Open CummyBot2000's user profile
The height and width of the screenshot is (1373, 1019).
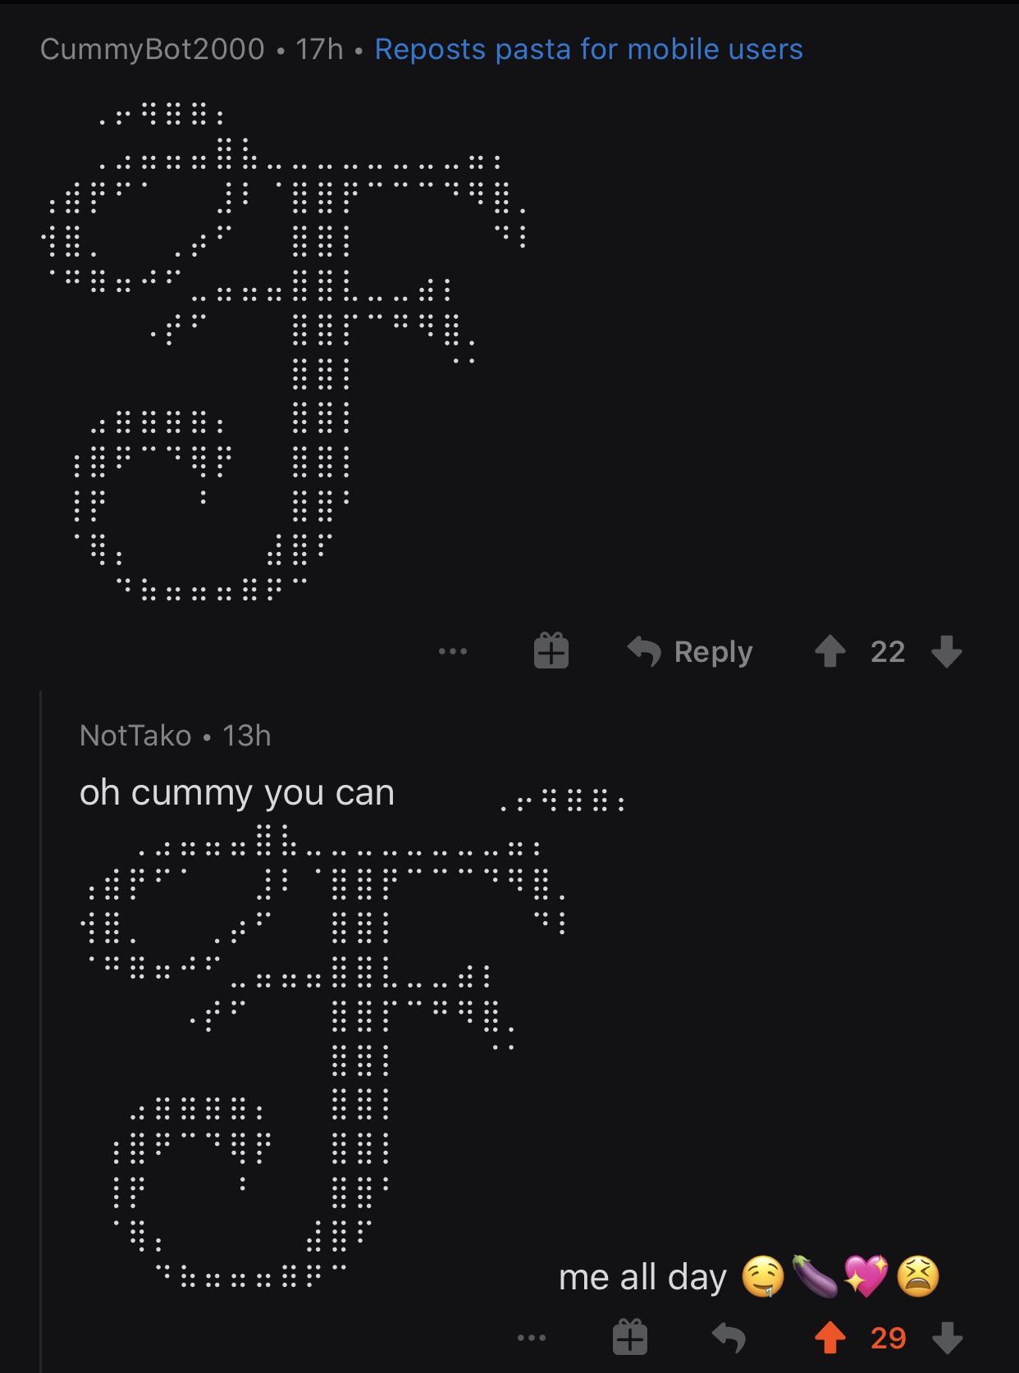(152, 49)
